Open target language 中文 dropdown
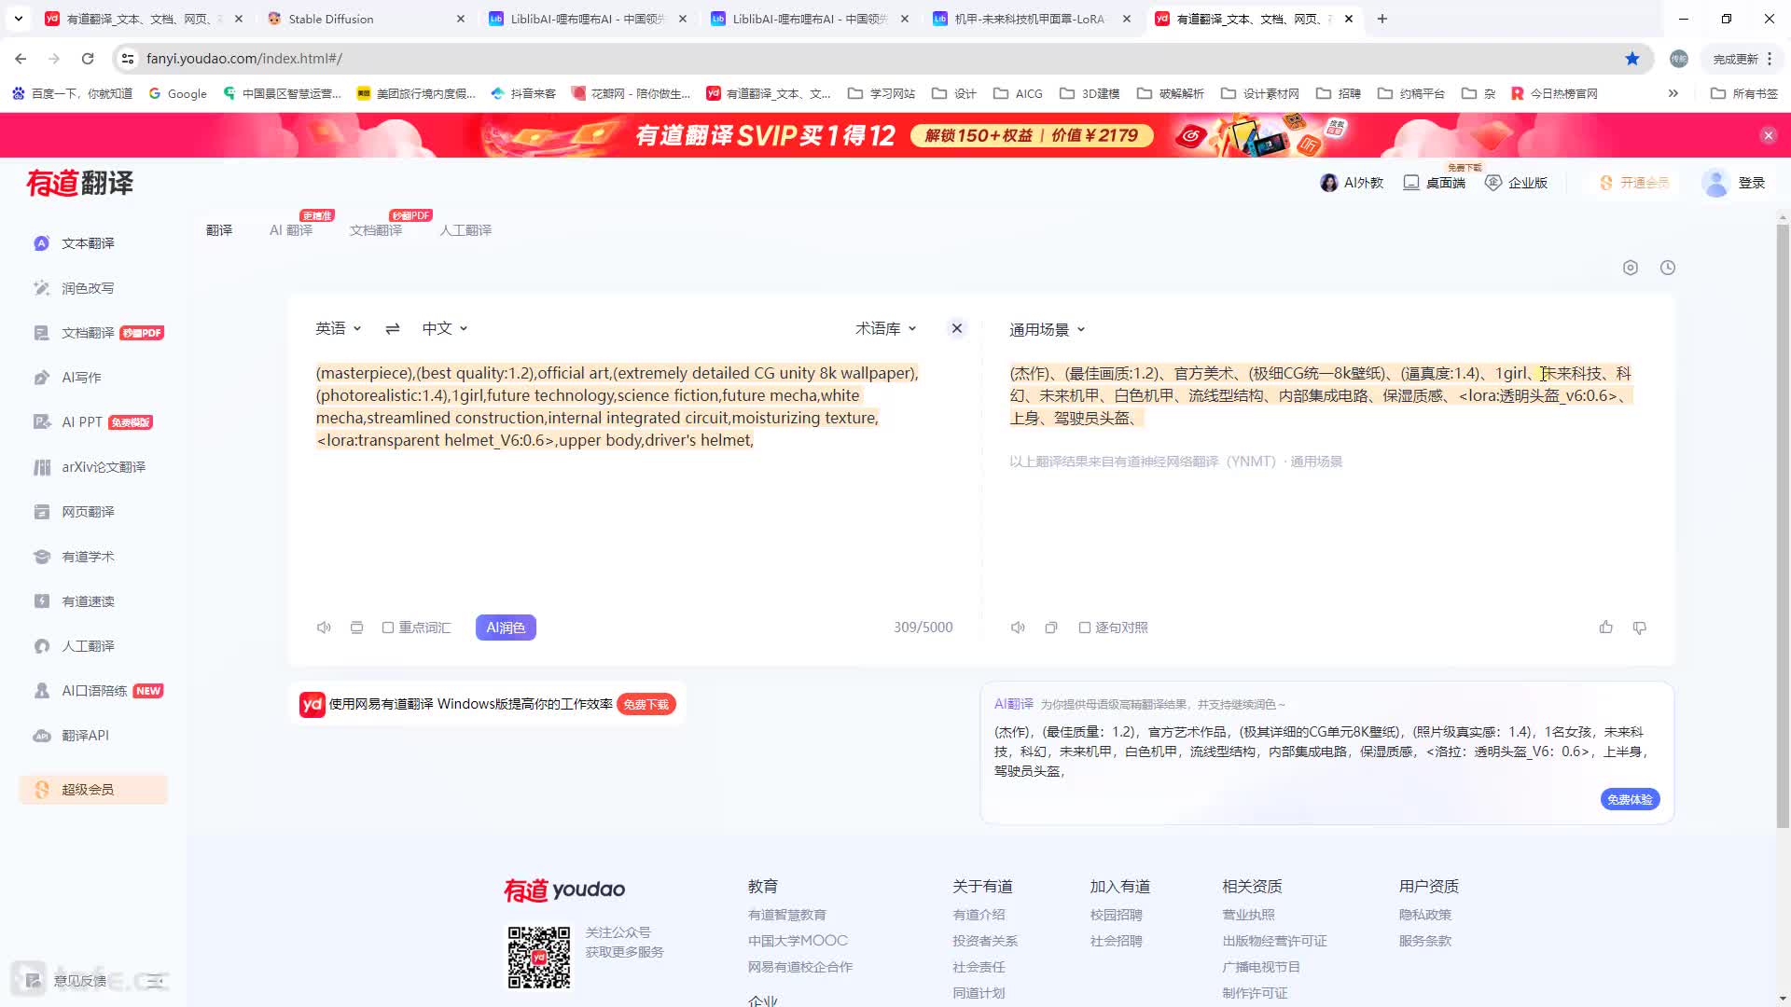This screenshot has width=1791, height=1007. [x=445, y=328]
